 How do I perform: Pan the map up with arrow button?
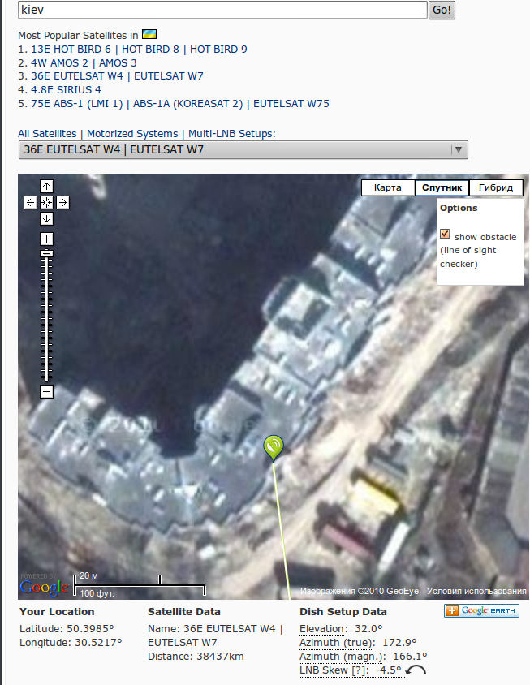click(x=47, y=187)
